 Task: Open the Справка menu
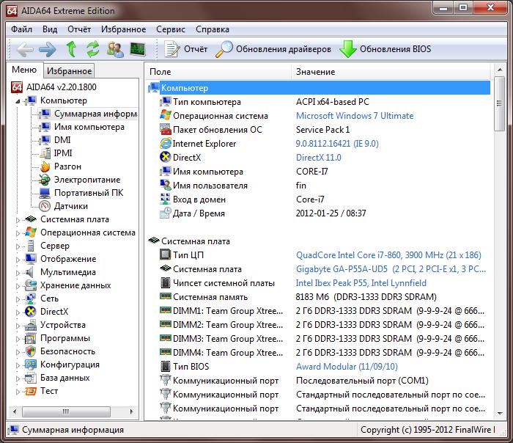click(213, 29)
